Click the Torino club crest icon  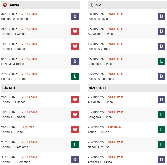(5, 5)
